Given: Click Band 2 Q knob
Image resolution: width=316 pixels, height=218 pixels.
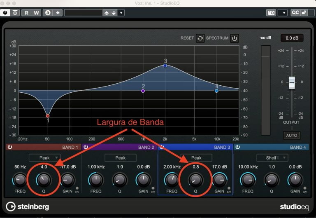Looking at the screenshot, I should (x=120, y=180).
